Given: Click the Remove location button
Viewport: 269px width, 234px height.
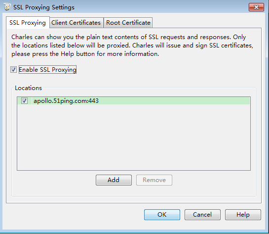Looking at the screenshot, I should (x=154, y=180).
